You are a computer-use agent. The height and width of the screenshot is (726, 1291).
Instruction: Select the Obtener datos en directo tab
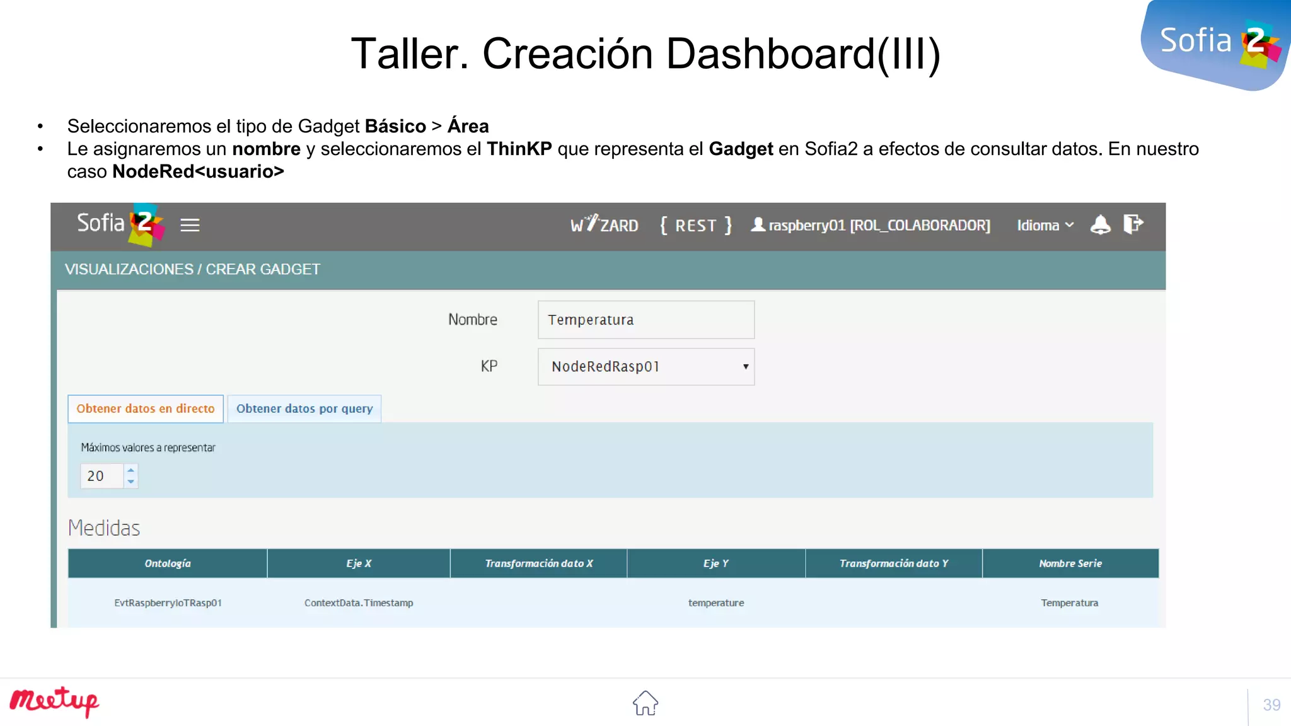coord(146,408)
